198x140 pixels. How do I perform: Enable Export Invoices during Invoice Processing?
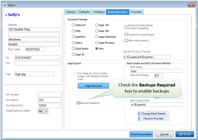126,27
